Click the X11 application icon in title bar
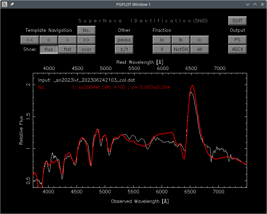 click(5, 4)
